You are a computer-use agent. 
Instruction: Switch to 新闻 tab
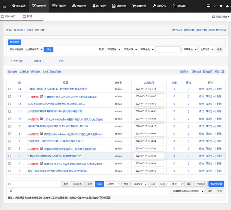(x=33, y=16)
